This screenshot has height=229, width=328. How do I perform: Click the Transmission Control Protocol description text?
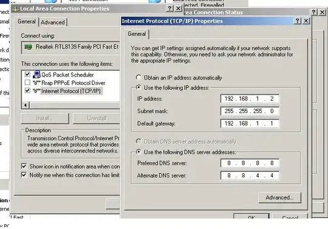(73, 145)
